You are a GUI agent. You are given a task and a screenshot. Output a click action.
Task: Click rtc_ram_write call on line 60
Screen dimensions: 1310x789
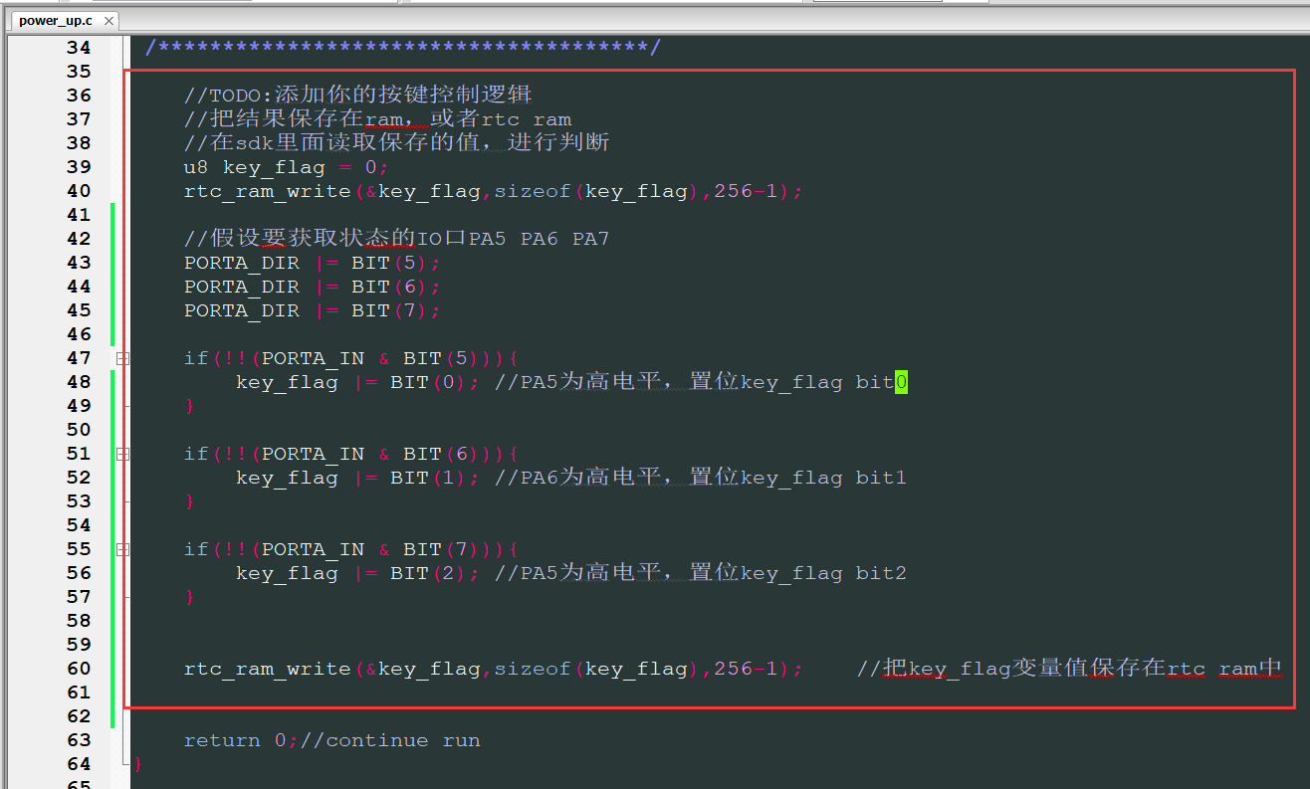[493, 669]
